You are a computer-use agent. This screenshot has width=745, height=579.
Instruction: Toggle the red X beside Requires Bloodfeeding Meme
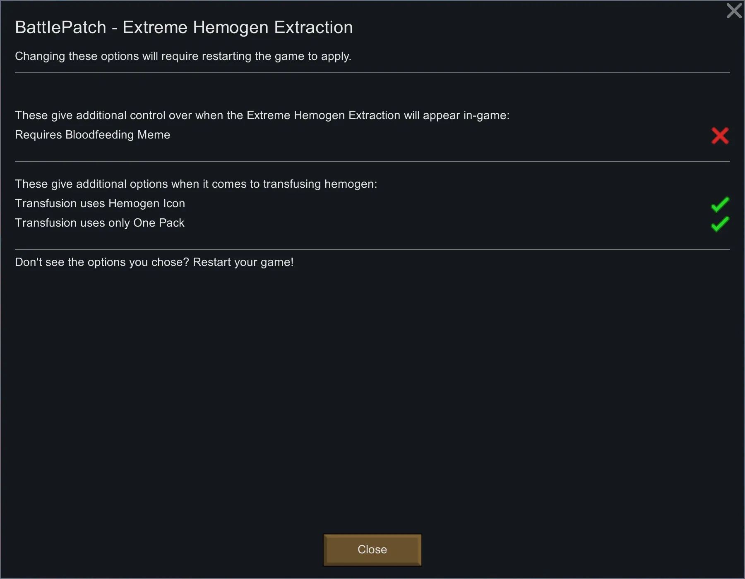point(720,136)
